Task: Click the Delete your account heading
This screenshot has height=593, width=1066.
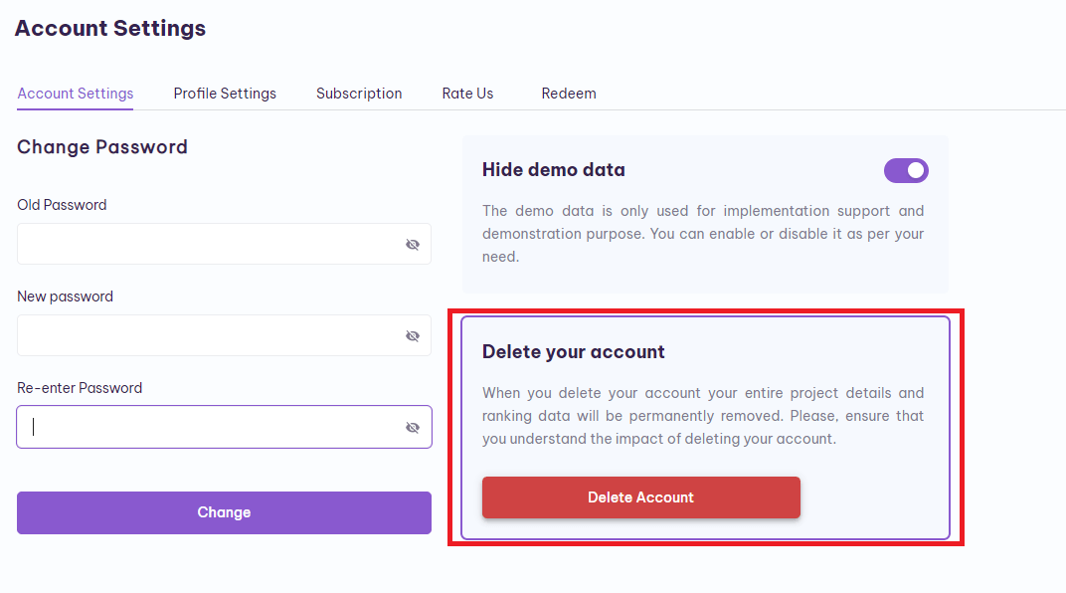Action: pyautogui.click(x=573, y=351)
